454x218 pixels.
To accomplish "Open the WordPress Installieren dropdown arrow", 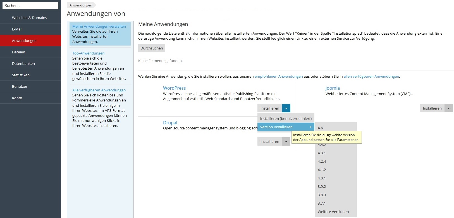I will pyautogui.click(x=286, y=108).
